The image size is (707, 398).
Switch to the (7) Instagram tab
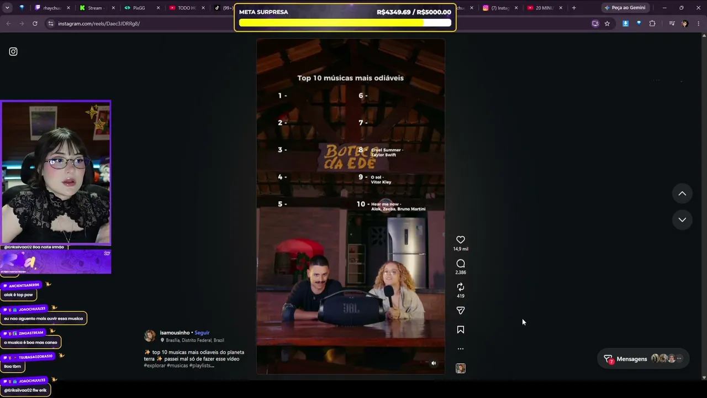pos(499,8)
